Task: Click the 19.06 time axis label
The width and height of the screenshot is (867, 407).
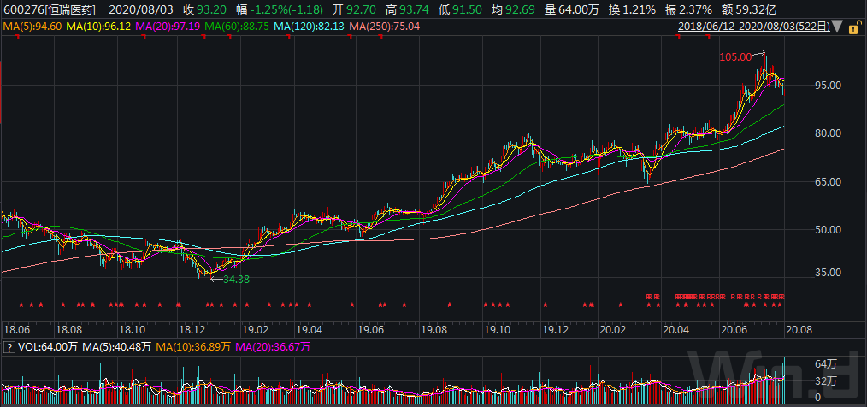Action: (370, 330)
